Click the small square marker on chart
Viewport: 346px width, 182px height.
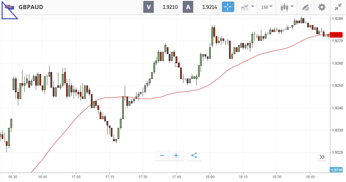click(x=178, y=64)
